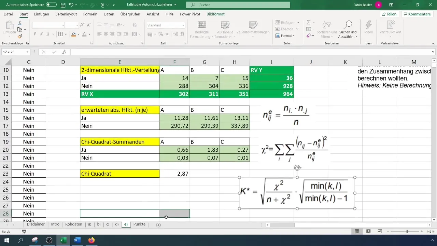Click the Teilen share button
Image resolution: width=437 pixels, height=246 pixels.
pyautogui.click(x=389, y=14)
